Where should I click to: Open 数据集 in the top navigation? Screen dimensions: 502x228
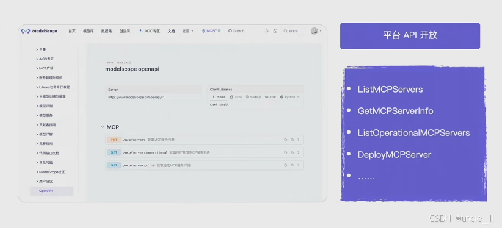[x=107, y=31]
